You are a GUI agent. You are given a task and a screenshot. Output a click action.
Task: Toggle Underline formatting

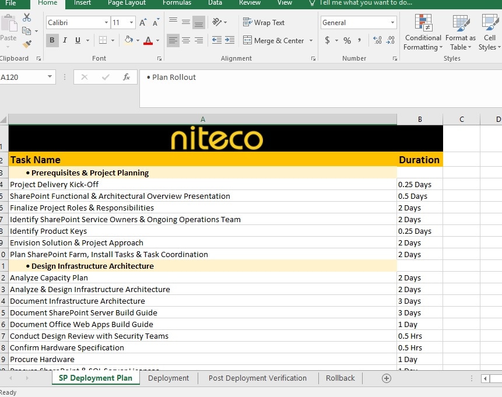click(78, 40)
